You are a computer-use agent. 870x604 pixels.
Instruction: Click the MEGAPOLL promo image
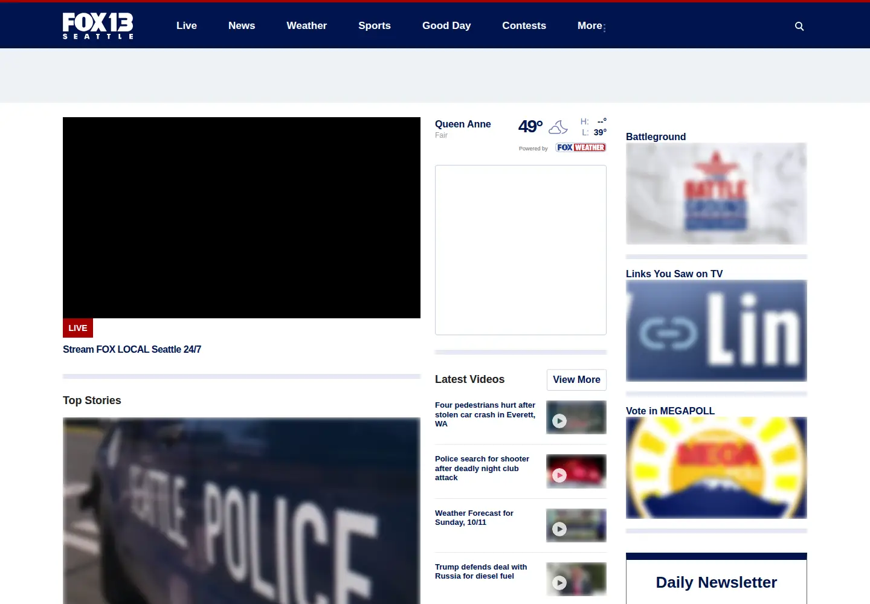pos(717,467)
